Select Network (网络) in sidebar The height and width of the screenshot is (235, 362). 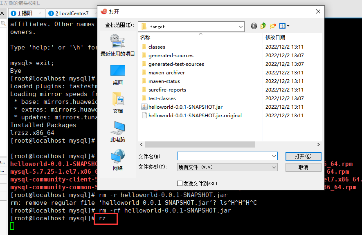click(117, 160)
